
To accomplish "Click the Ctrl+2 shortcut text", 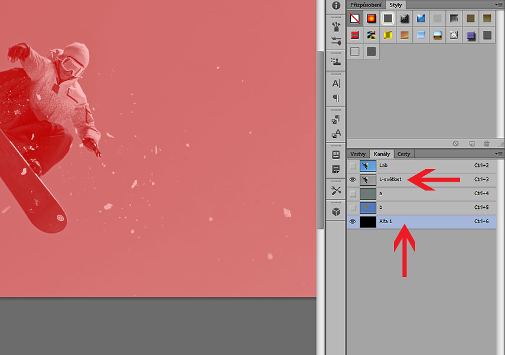I will pos(481,166).
